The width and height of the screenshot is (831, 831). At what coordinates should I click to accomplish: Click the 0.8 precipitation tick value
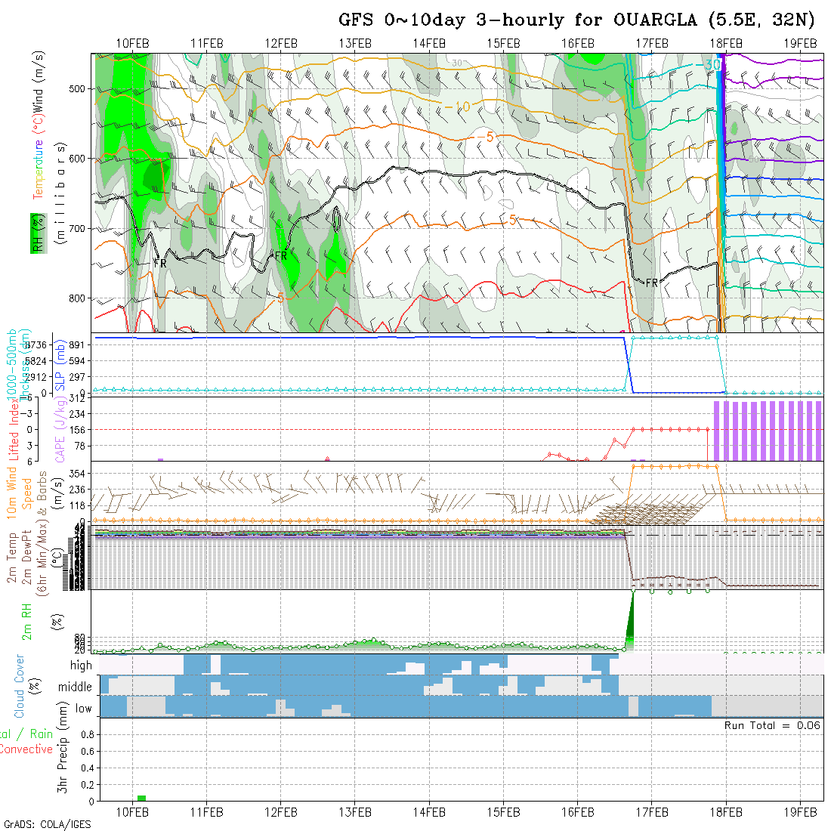coord(88,735)
